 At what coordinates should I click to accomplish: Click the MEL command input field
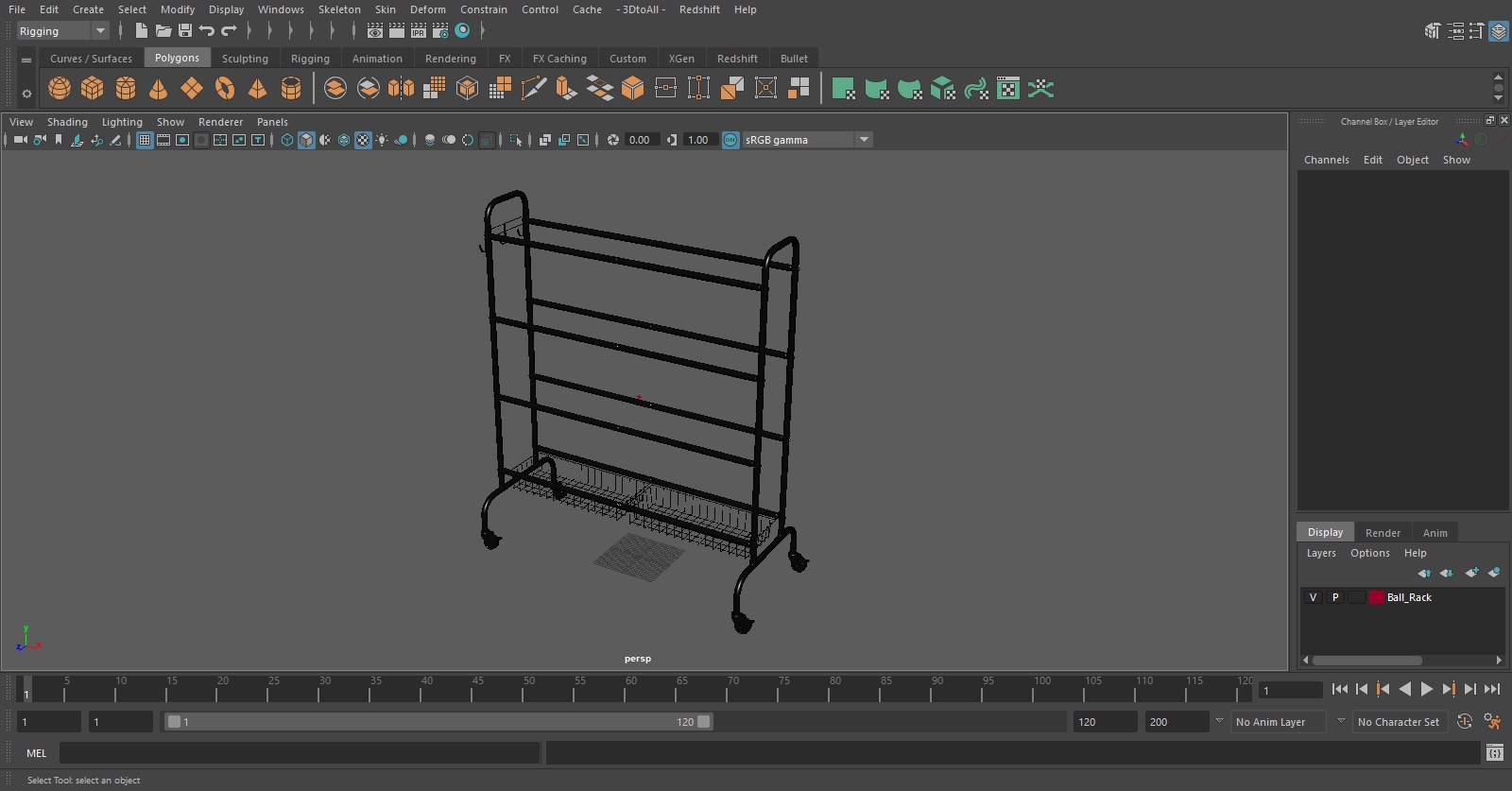[x=300, y=753]
